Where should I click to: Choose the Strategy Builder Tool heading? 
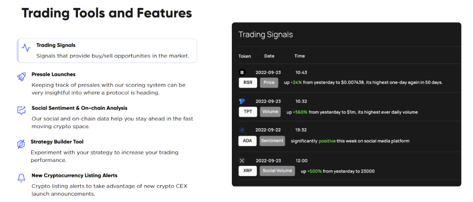click(x=57, y=142)
